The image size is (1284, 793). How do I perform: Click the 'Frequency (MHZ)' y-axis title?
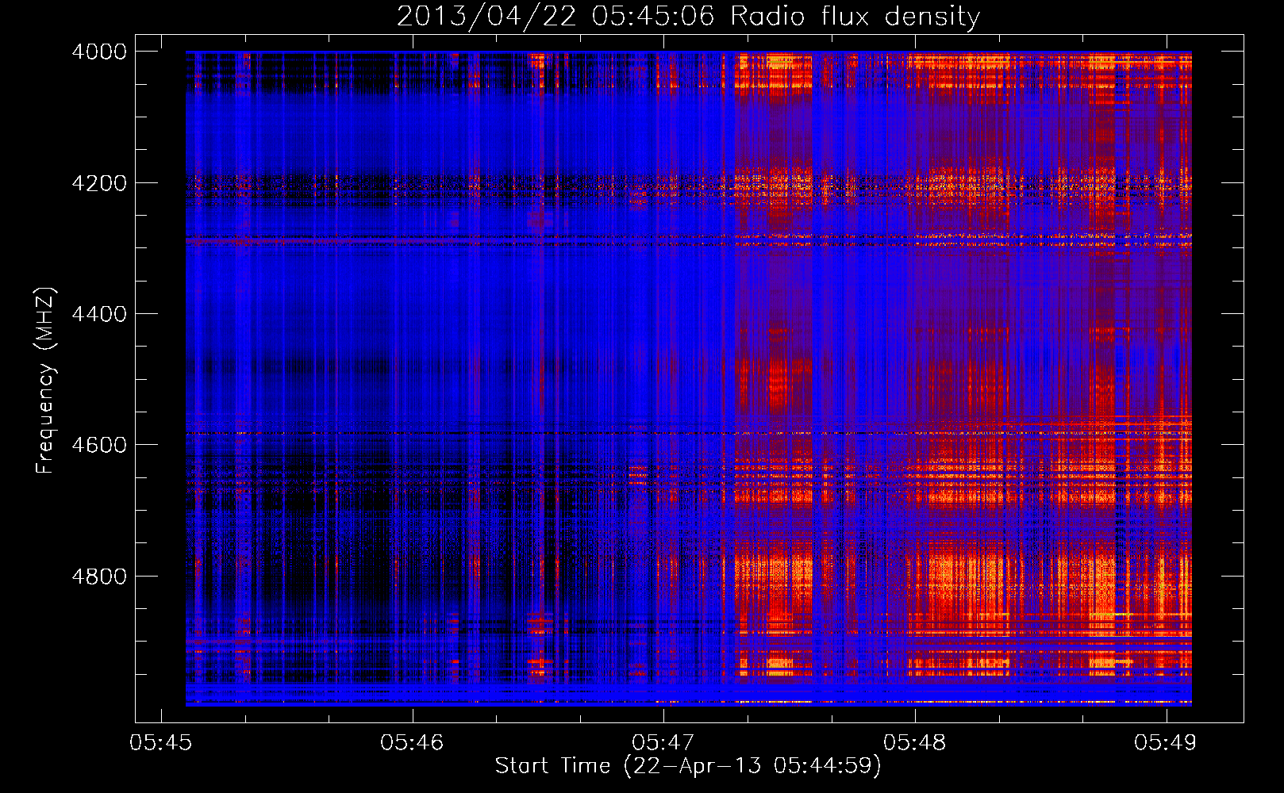pyautogui.click(x=45, y=380)
